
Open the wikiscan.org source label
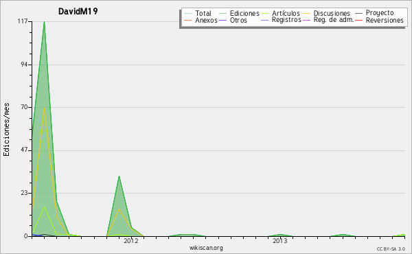click(x=206, y=248)
